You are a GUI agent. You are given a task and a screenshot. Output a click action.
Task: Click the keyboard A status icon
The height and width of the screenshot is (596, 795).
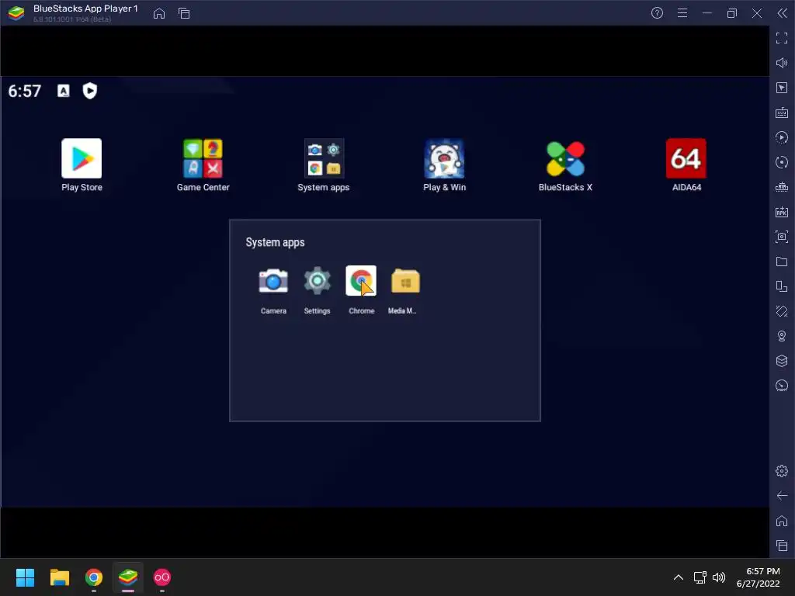coord(64,91)
